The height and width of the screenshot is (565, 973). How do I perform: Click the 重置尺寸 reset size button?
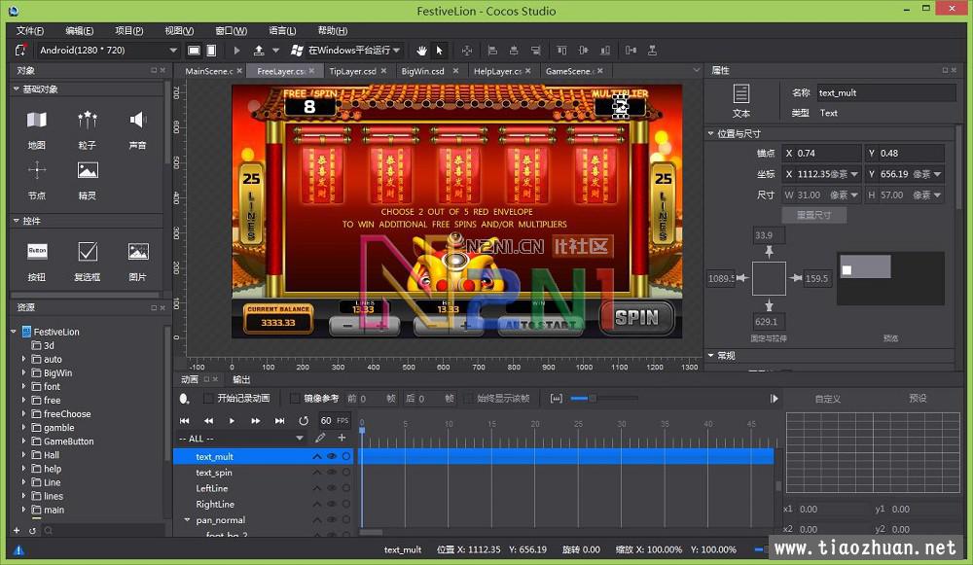[813, 215]
